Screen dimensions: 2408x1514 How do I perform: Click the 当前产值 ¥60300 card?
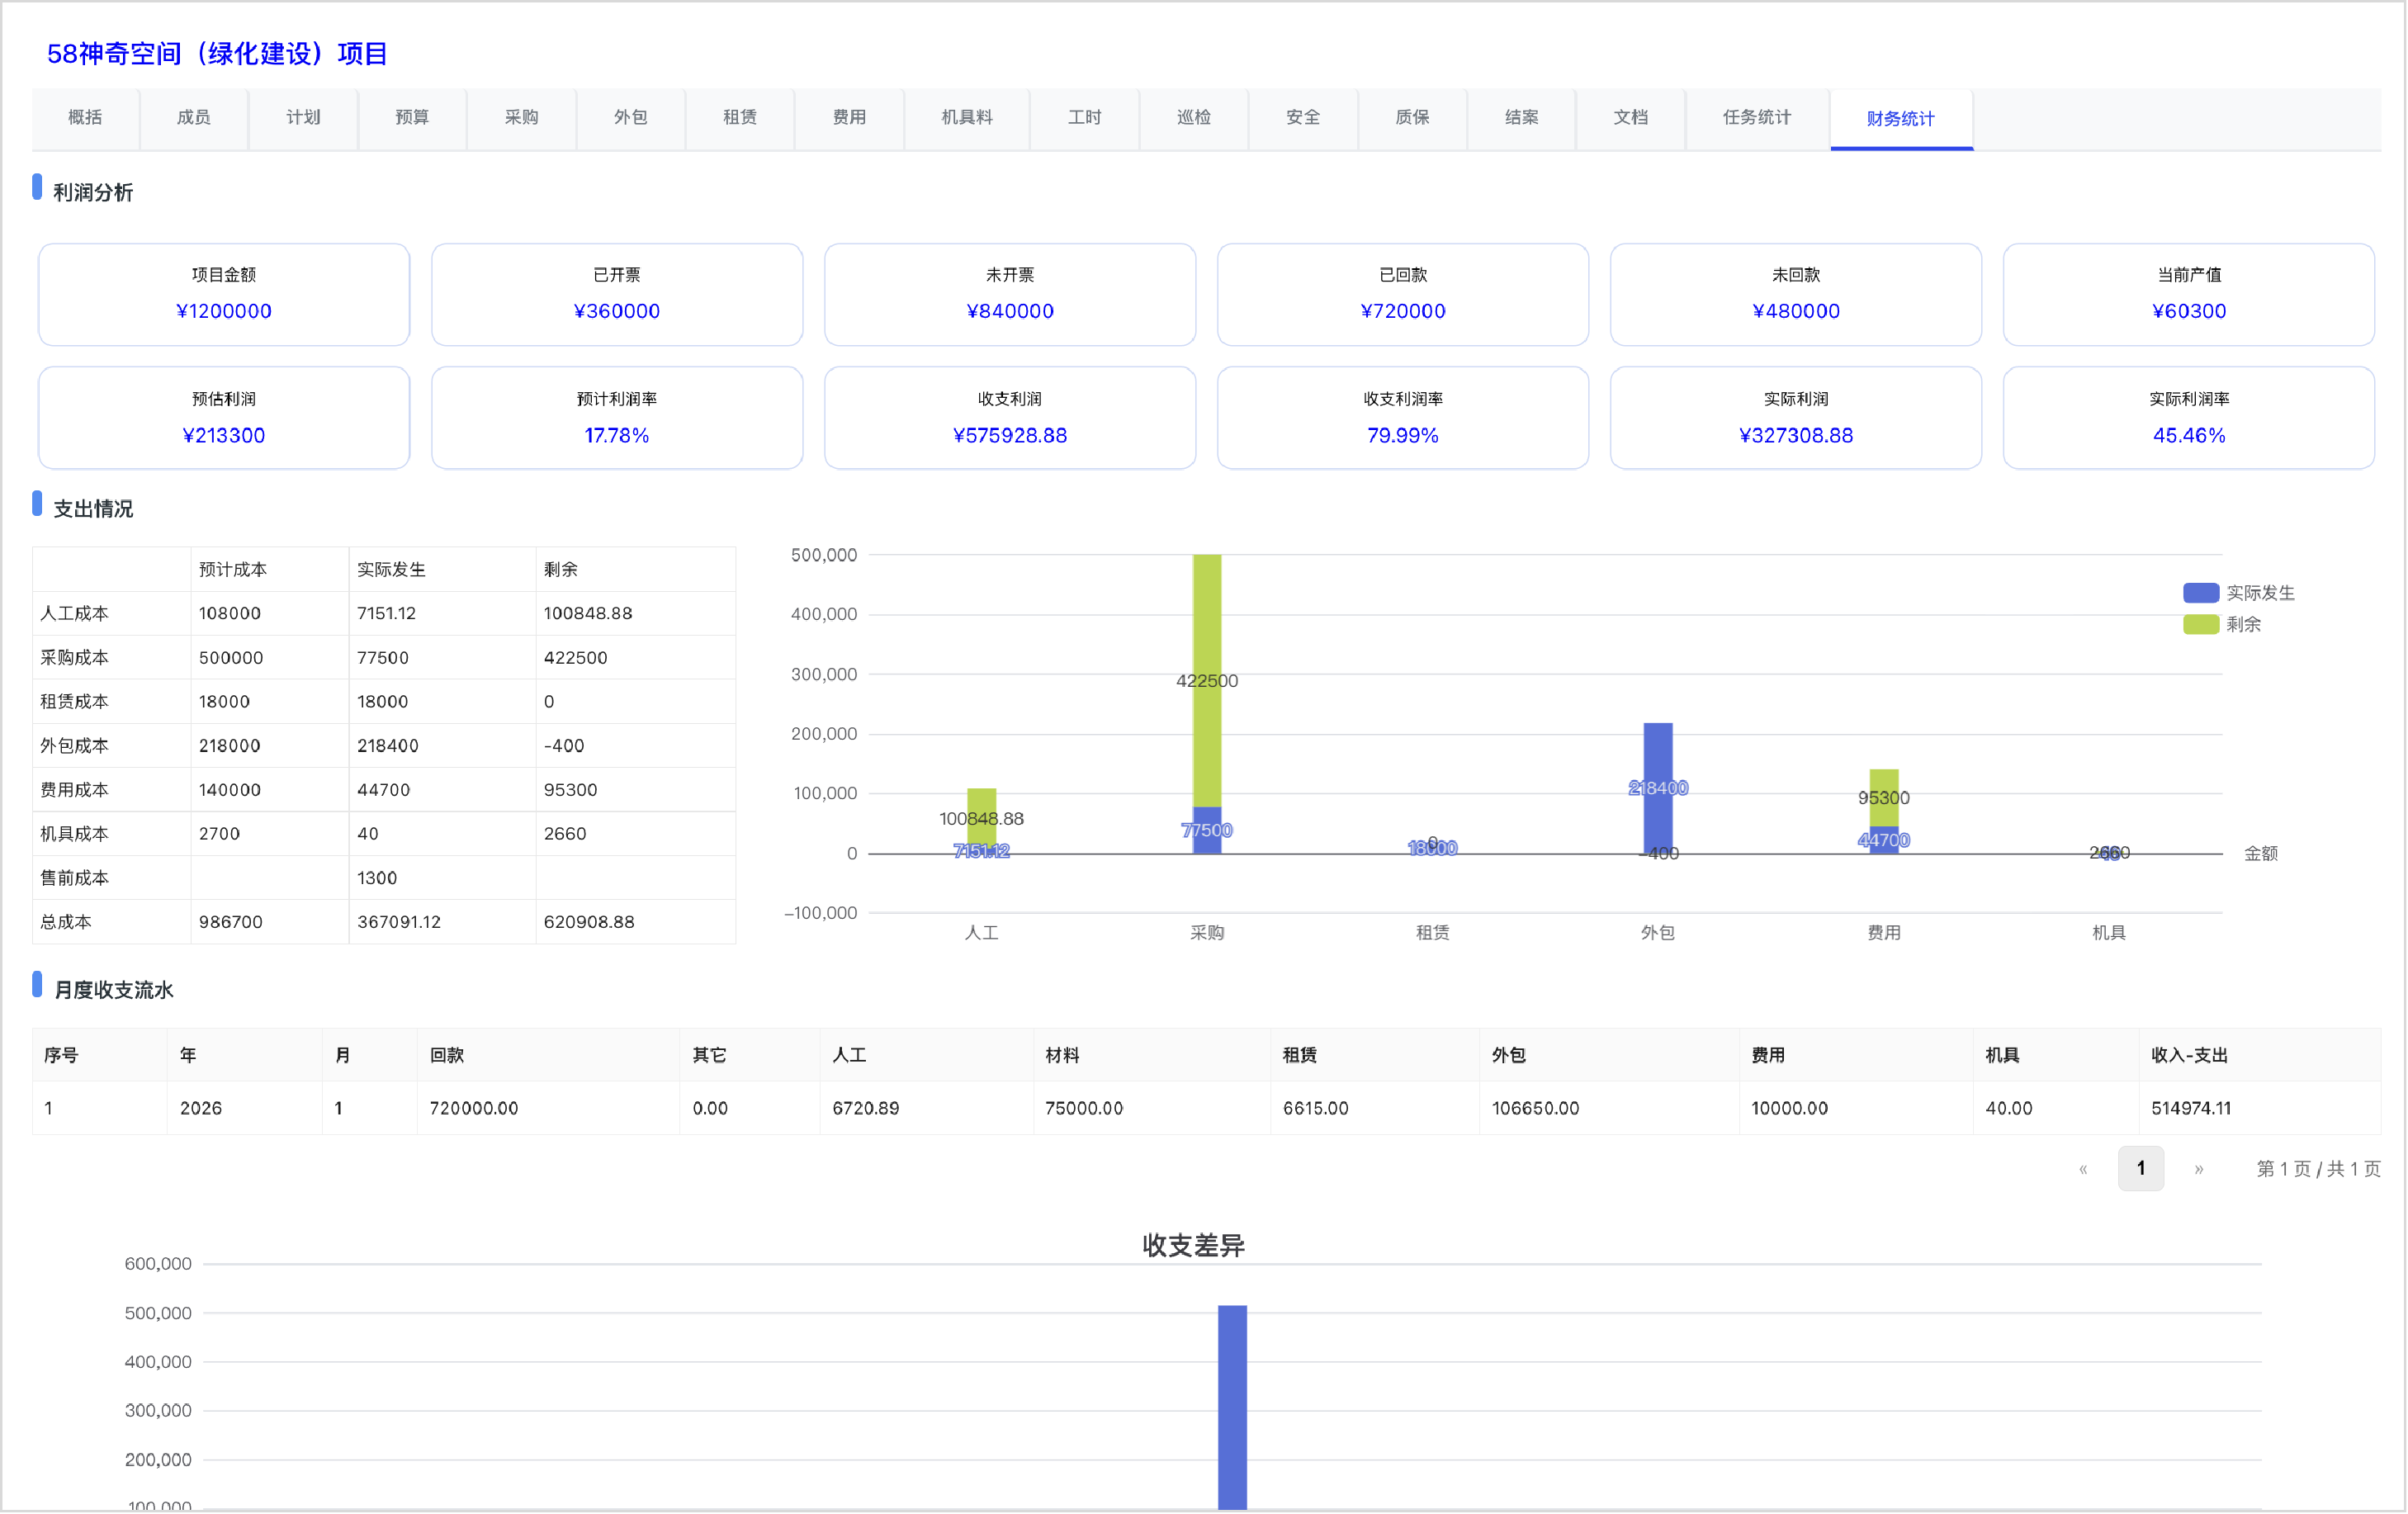point(2189,295)
